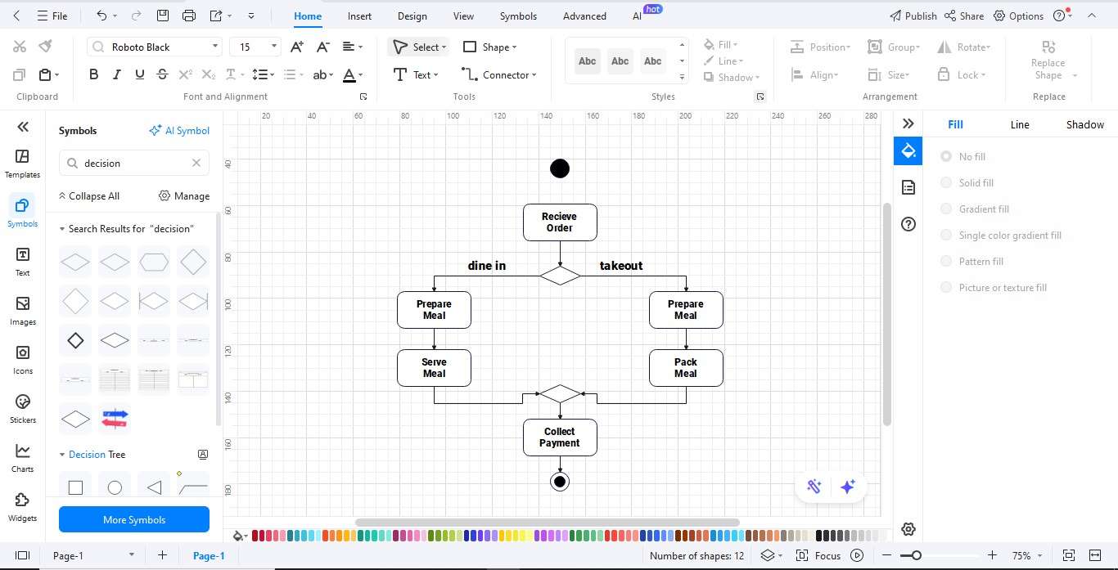Open the Shadow tab in the format panel
Image resolution: width=1118 pixels, height=570 pixels.
coord(1084,124)
